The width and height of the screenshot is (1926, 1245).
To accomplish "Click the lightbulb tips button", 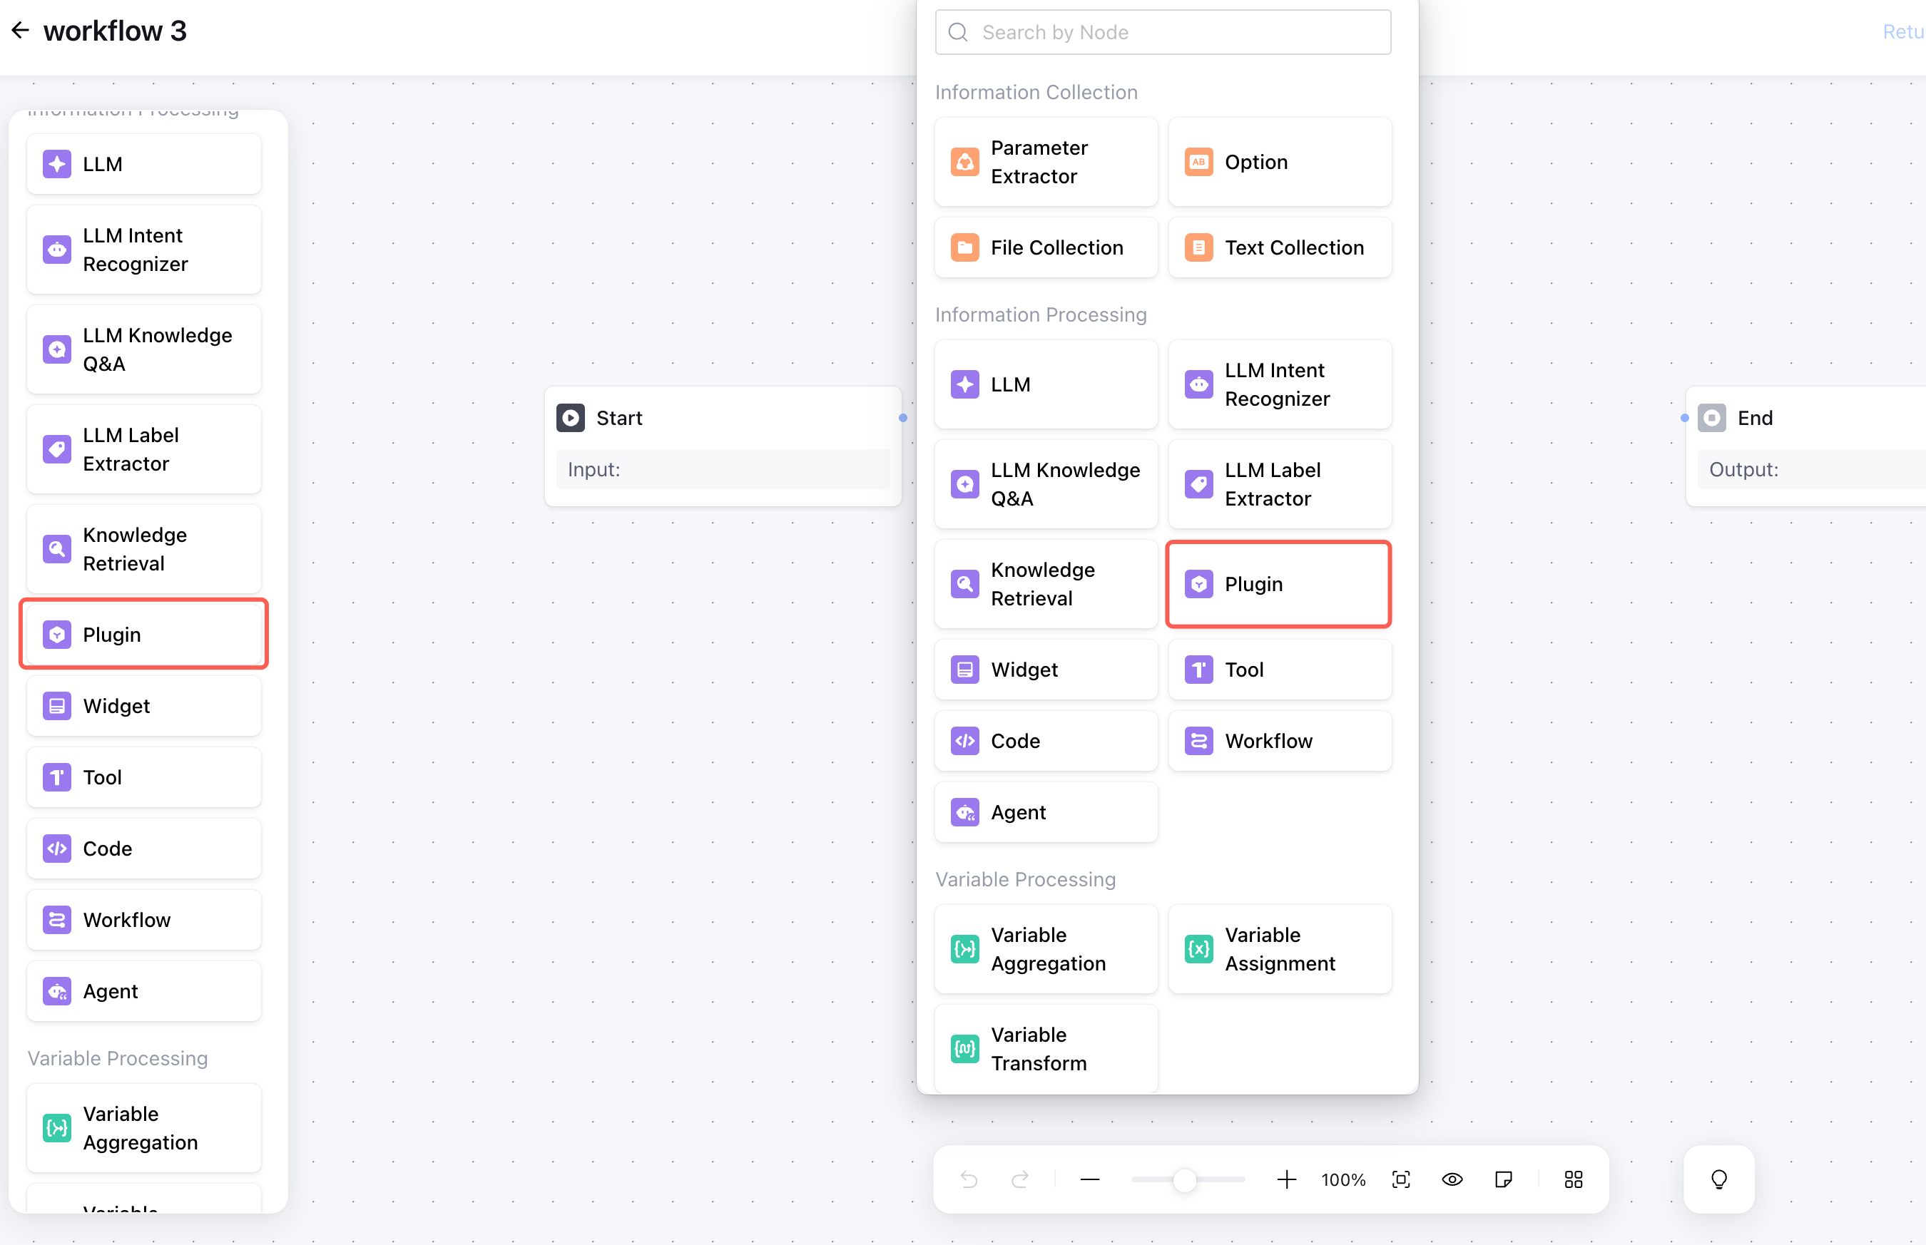I will pos(1719,1179).
